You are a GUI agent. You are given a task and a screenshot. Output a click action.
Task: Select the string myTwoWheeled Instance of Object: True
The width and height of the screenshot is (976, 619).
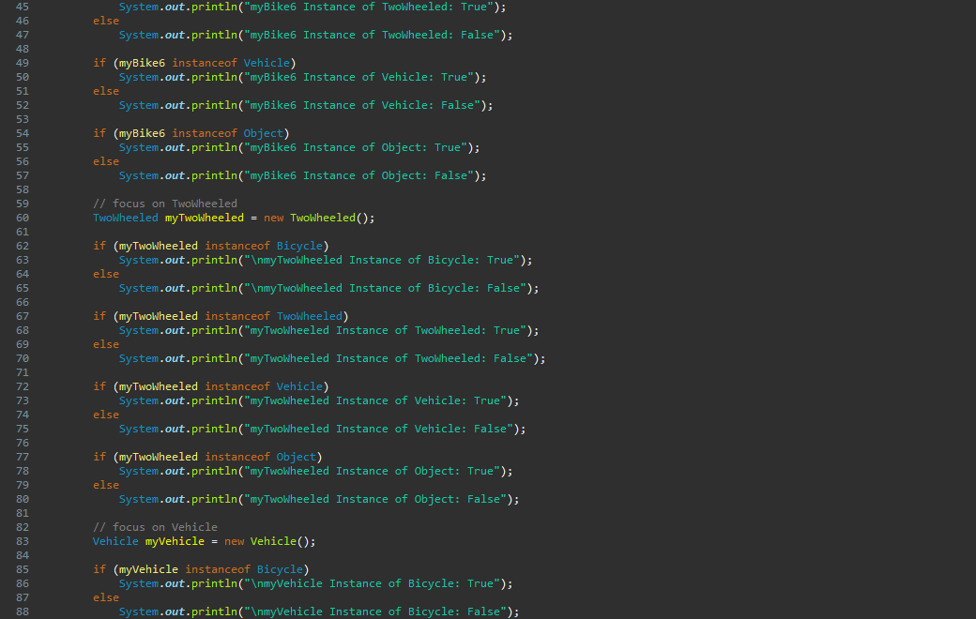(378, 470)
